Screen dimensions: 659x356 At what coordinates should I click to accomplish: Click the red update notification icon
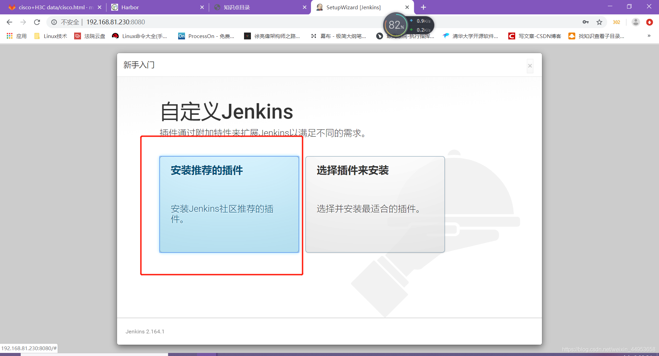tap(649, 22)
